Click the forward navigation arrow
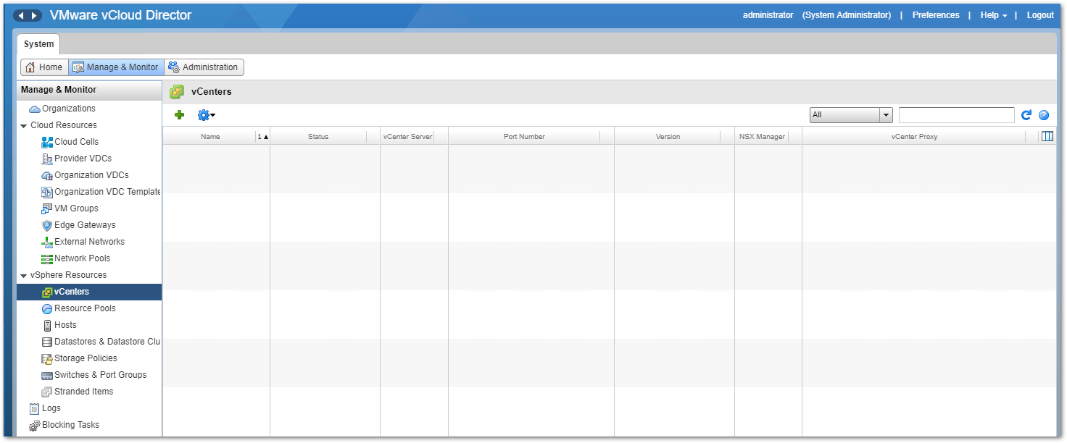 click(34, 15)
